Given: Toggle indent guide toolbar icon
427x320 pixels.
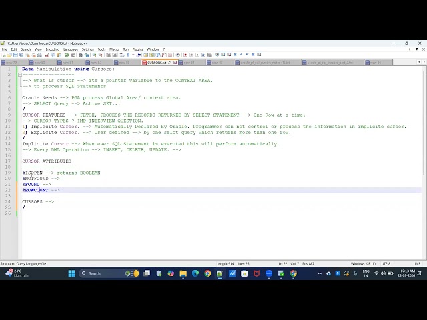Looking at the screenshot, I should pos(139,55).
